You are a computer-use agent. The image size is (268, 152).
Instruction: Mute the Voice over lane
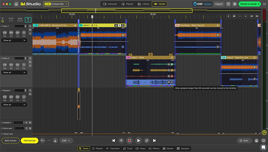30,128
